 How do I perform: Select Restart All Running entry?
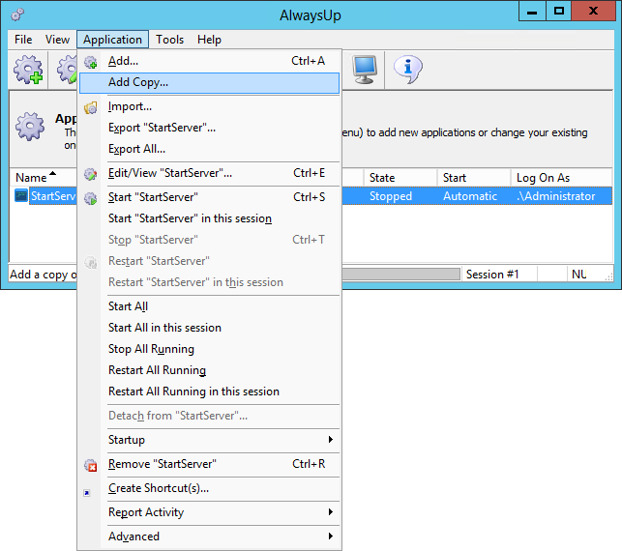[x=210, y=370]
